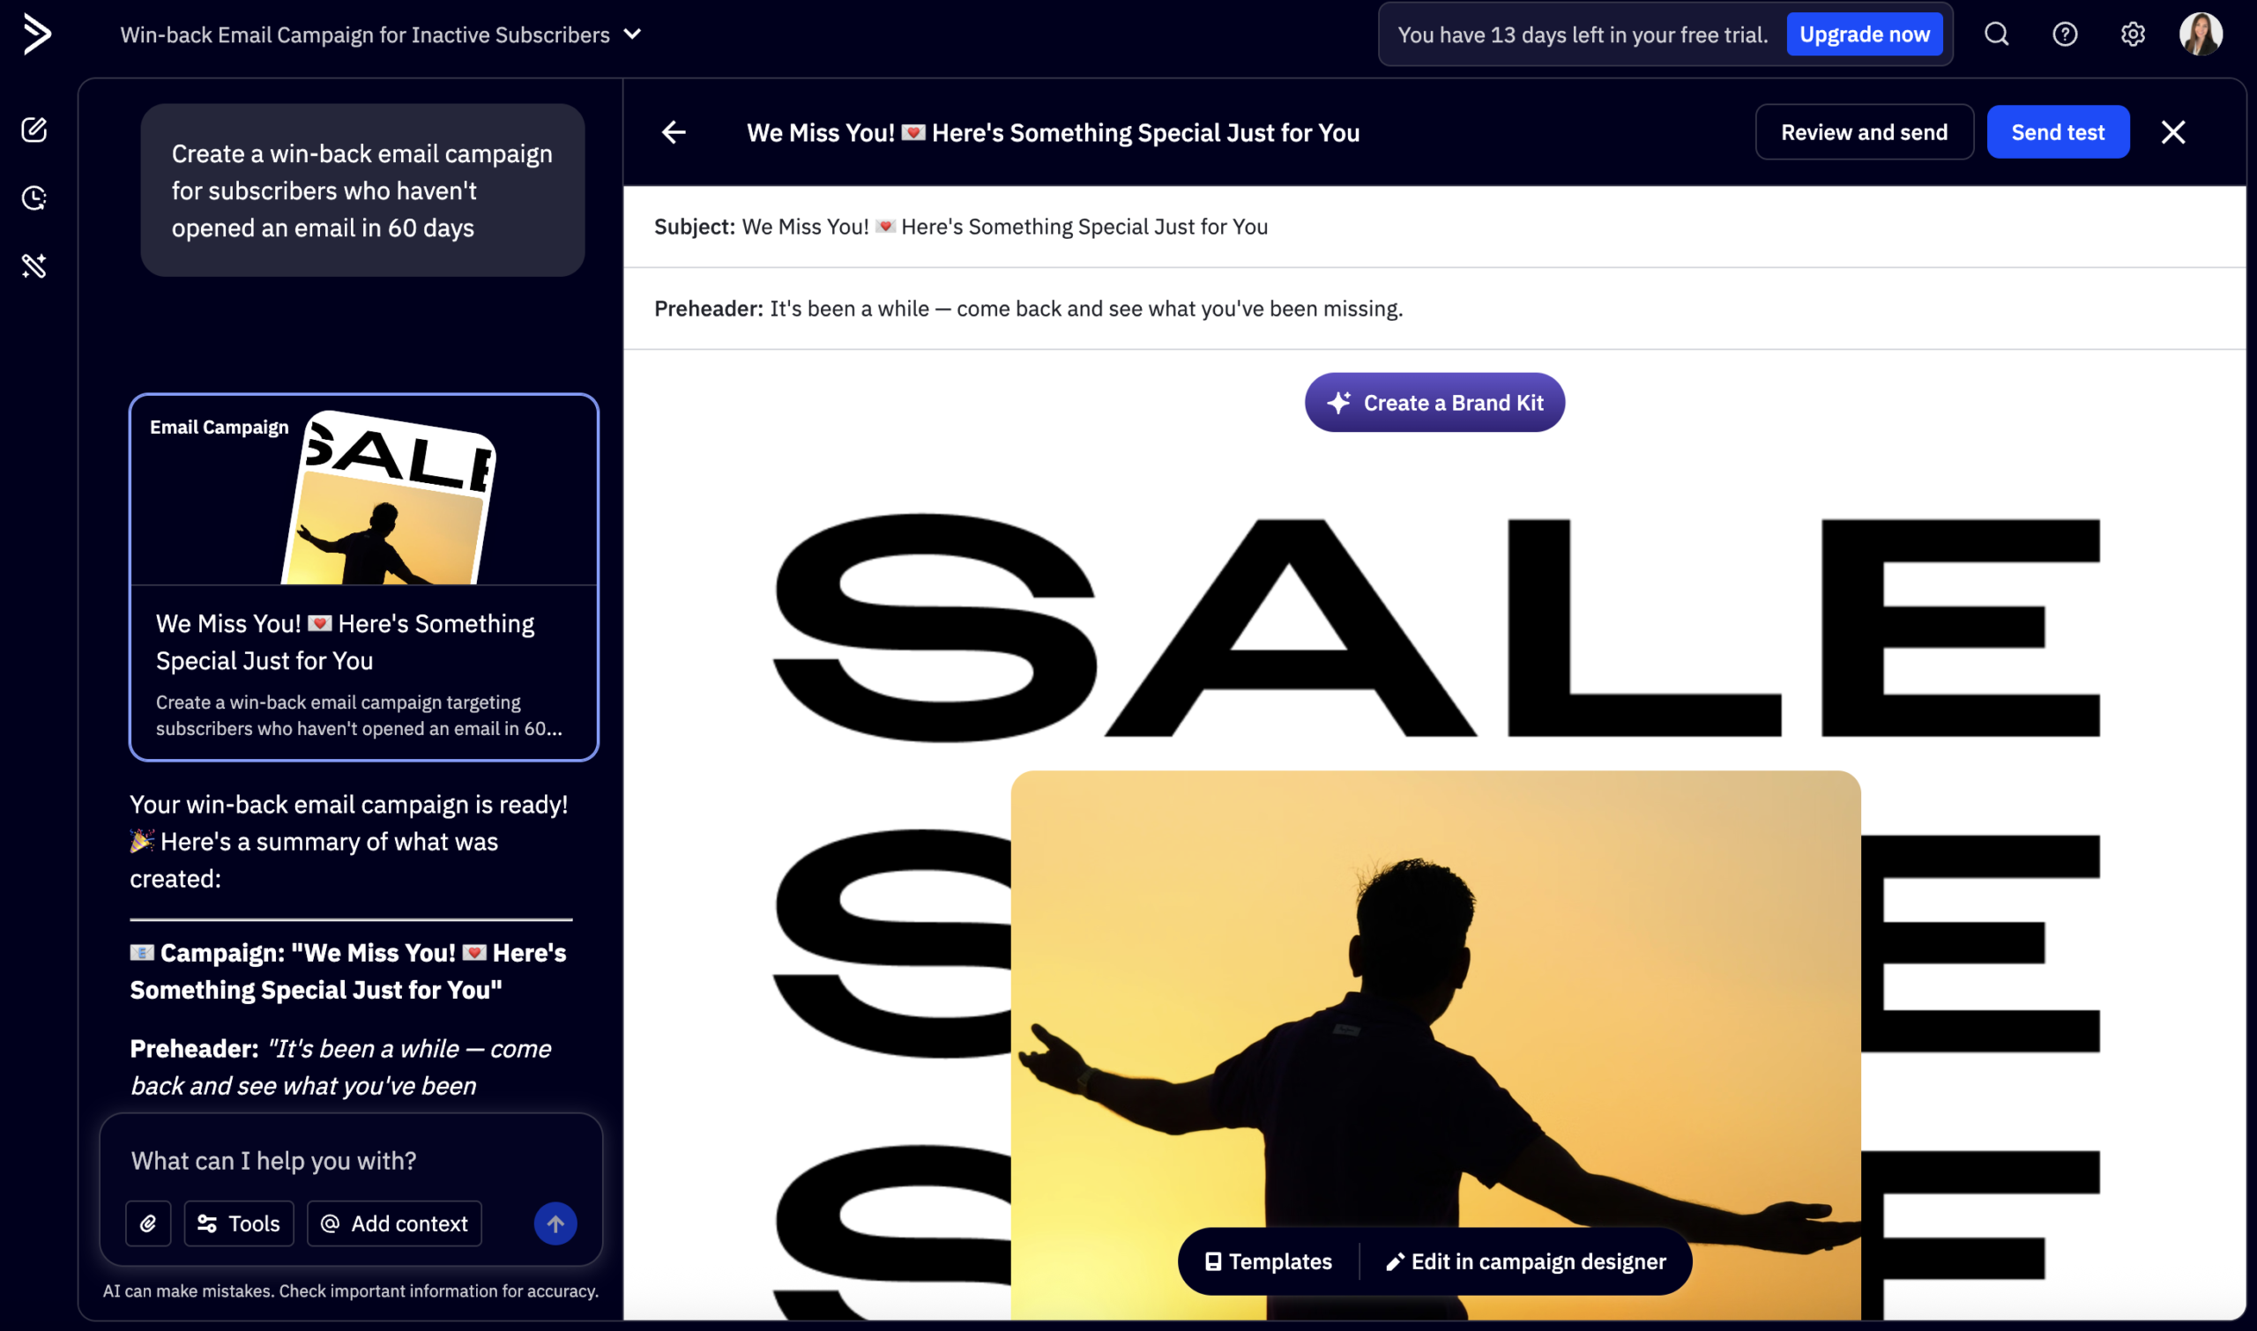Click the ActiveCampaign logo icon
This screenshot has width=2257, height=1331.
pos(37,34)
